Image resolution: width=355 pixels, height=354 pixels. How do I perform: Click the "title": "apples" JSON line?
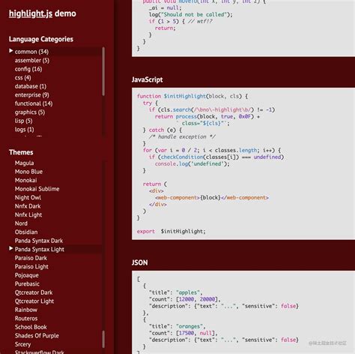pos(176,292)
